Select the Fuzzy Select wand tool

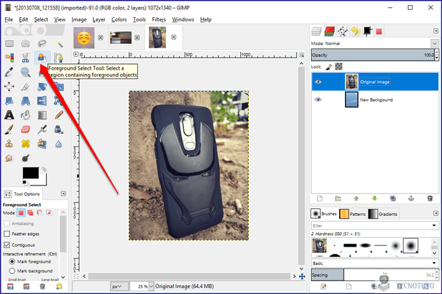[x=59, y=43]
